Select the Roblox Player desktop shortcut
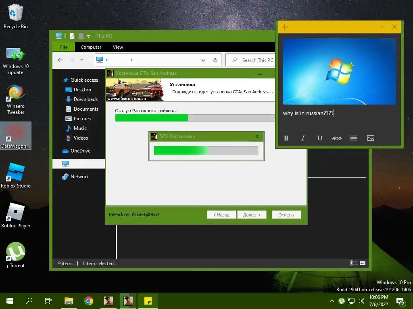Viewport: 413px width, 309px height. point(16,216)
